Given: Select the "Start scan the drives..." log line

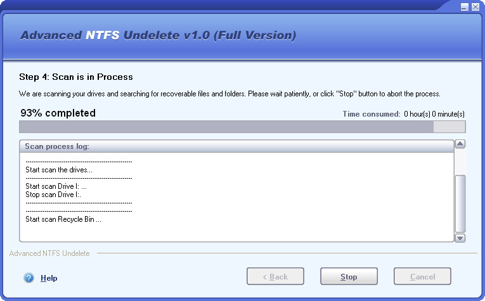Looking at the screenshot, I should click(x=59, y=170).
